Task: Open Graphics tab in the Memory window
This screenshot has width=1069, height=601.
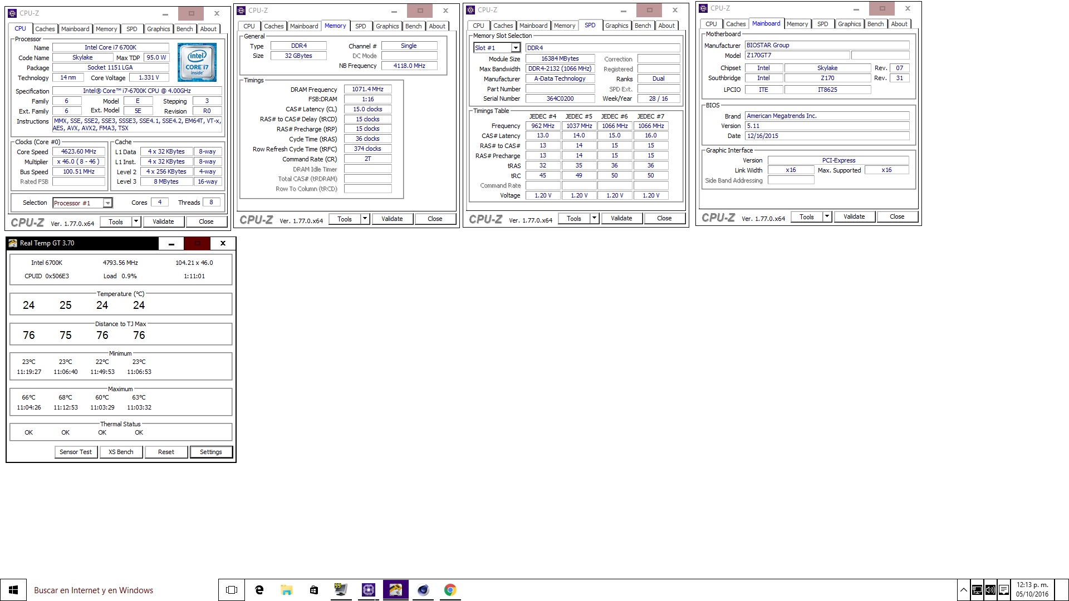Action: point(388,26)
